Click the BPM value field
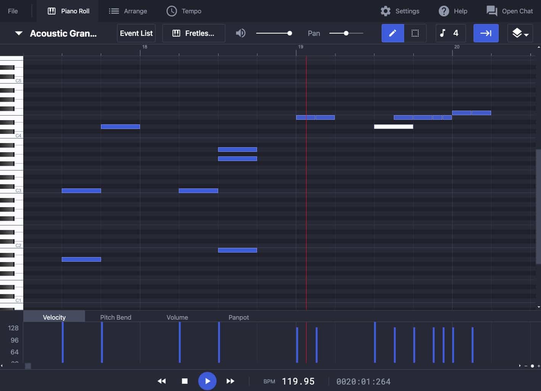541x391 pixels. pyautogui.click(x=298, y=381)
